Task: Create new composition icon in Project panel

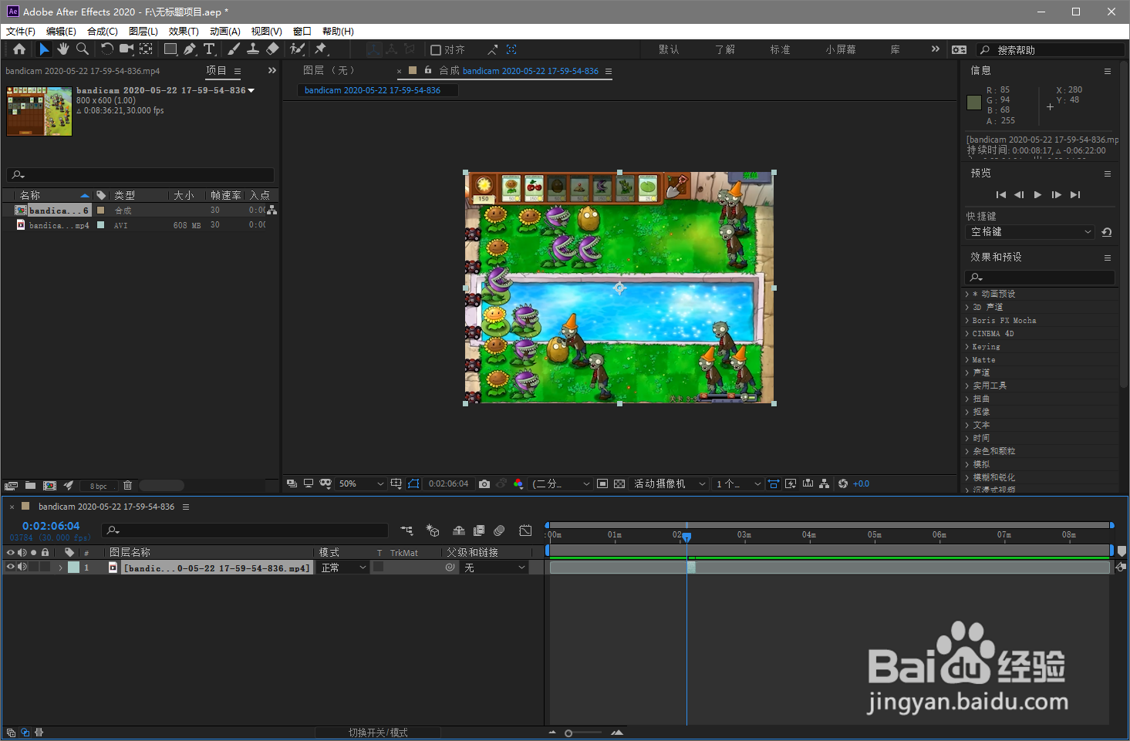Action: point(49,486)
